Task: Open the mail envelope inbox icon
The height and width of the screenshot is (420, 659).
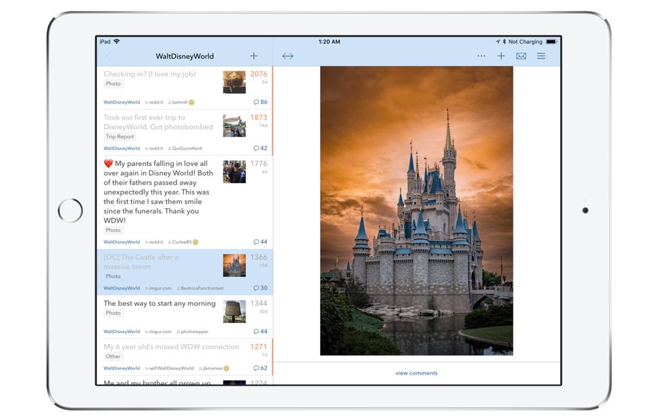Action: click(521, 56)
